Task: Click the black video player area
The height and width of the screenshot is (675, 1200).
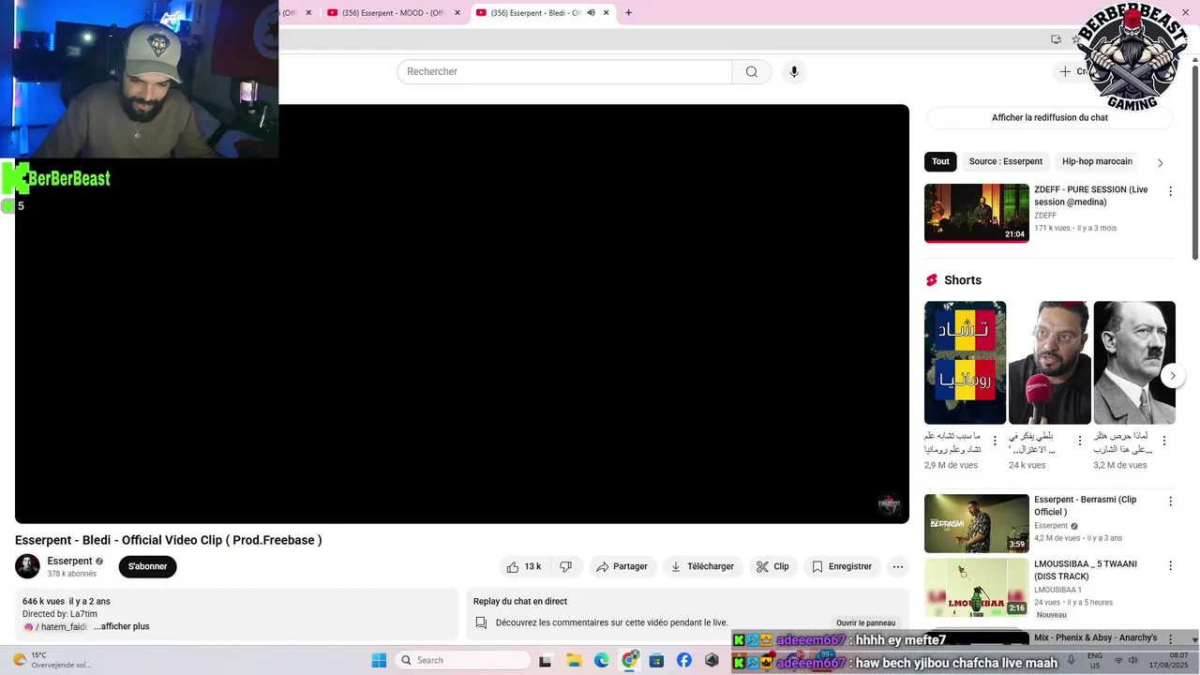Action: (462, 314)
